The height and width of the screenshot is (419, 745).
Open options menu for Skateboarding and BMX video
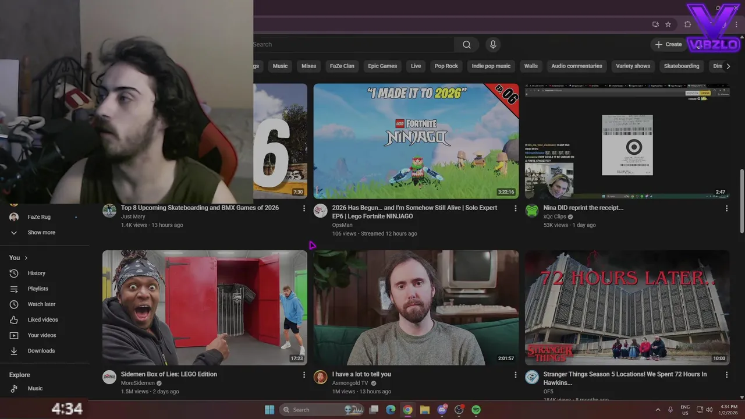tap(304, 208)
